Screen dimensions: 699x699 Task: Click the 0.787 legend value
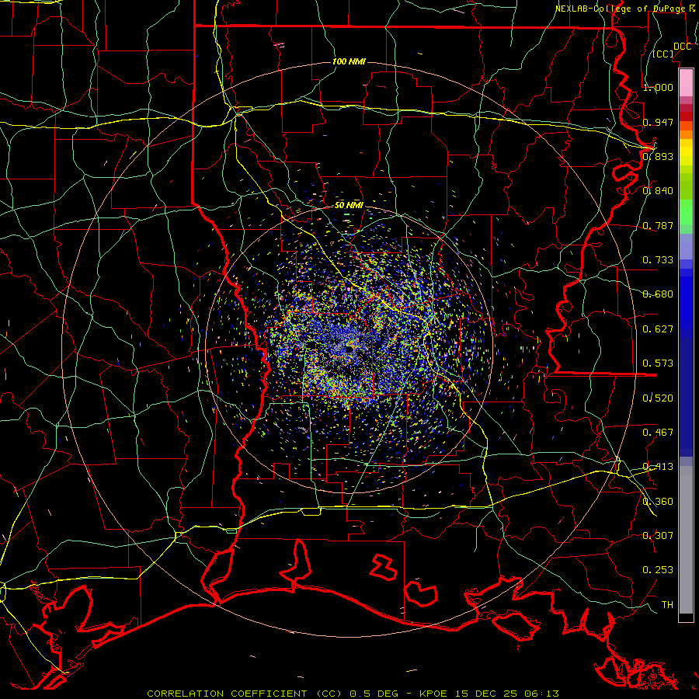[658, 225]
